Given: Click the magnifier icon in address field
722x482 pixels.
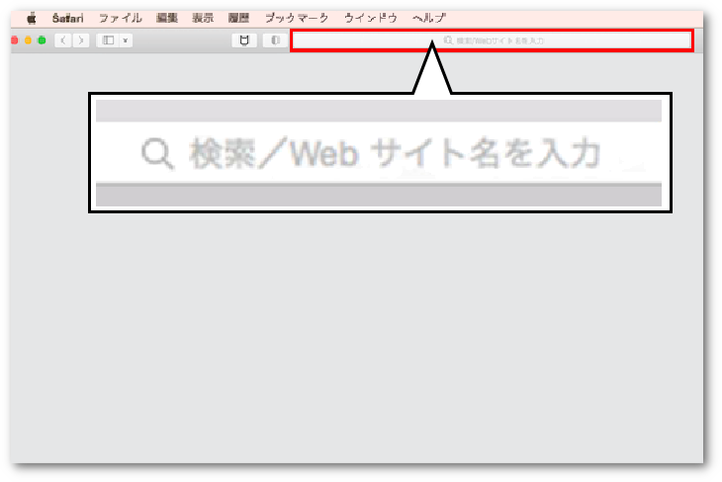Looking at the screenshot, I should pyautogui.click(x=448, y=40).
